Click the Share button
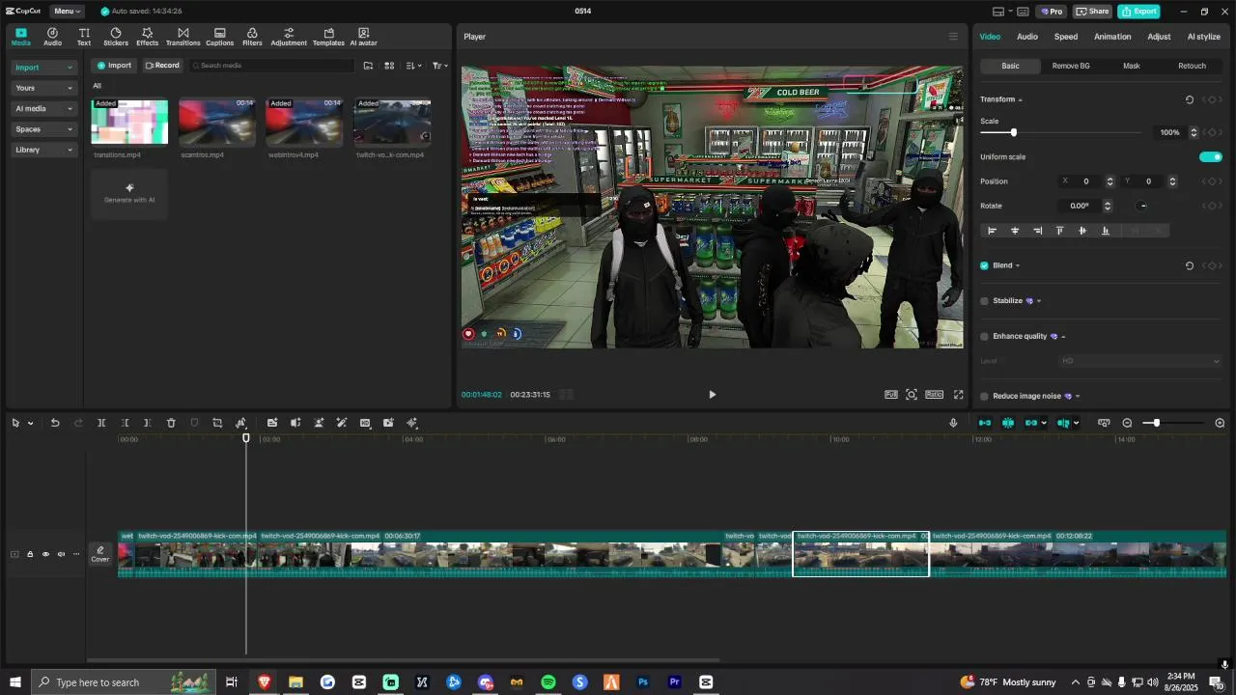Screen dimensions: 1236x695 coord(1093,12)
